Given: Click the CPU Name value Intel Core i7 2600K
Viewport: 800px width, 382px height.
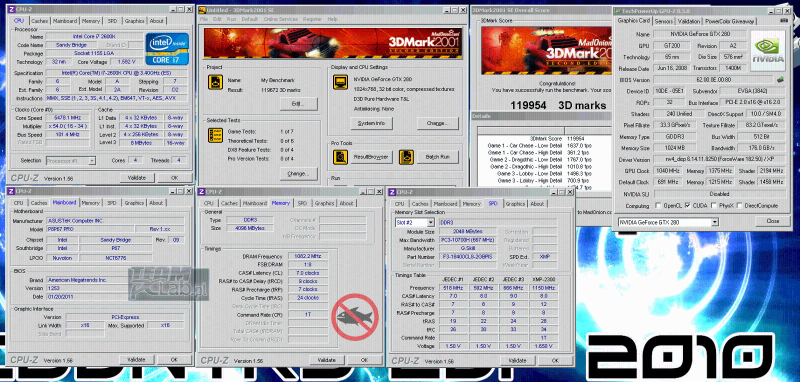Looking at the screenshot, I should (x=94, y=36).
